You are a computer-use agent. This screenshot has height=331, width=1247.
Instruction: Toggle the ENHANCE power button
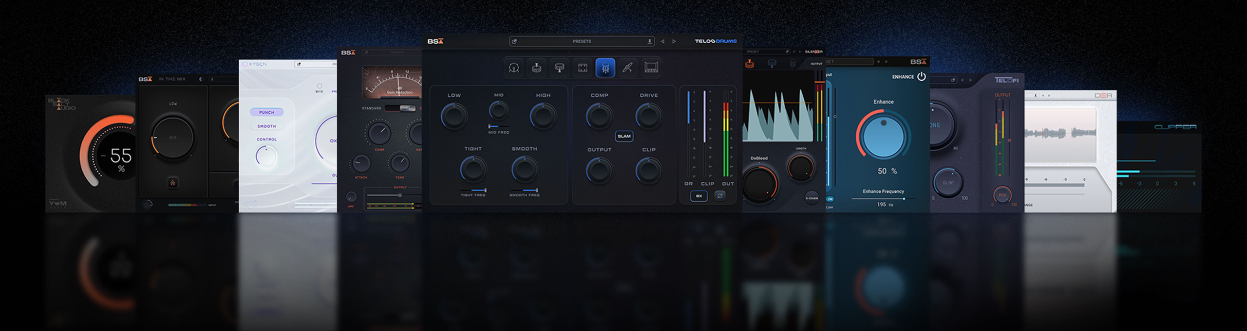coord(921,76)
